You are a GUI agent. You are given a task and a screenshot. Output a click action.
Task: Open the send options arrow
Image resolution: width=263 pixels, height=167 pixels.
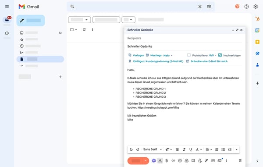(146, 161)
